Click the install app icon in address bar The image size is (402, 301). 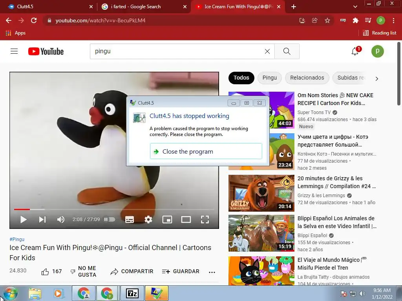coord(302,20)
